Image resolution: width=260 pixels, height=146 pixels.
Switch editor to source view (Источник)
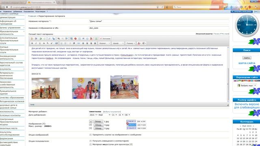point(105,39)
